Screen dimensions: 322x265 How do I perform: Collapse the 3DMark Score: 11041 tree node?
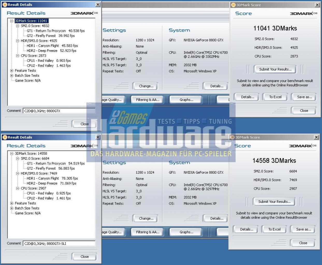[12, 21]
